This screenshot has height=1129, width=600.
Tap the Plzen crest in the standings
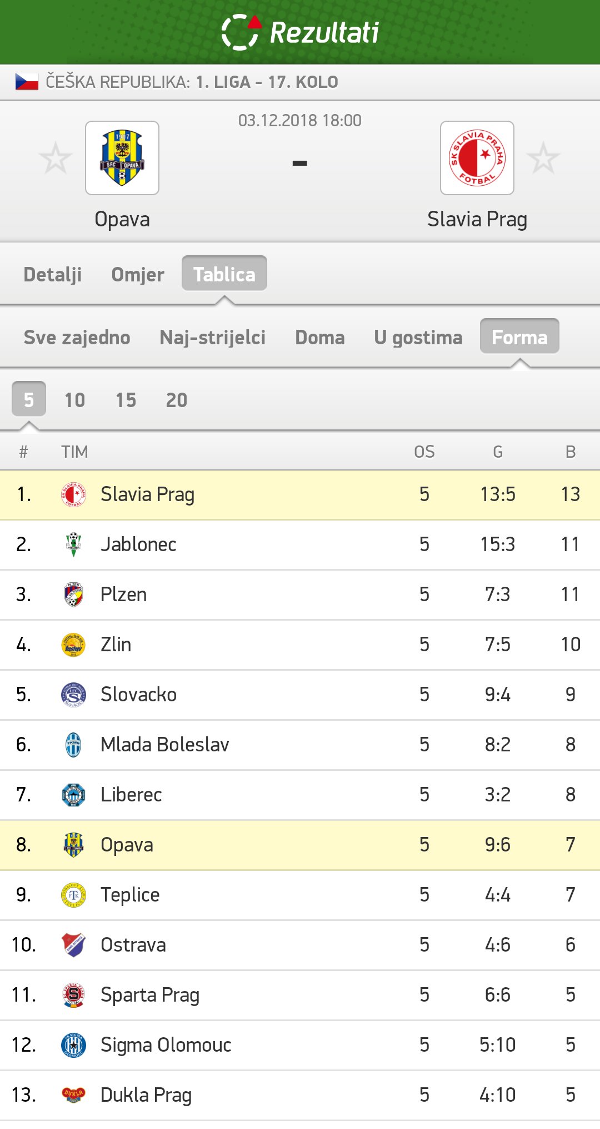(x=73, y=595)
